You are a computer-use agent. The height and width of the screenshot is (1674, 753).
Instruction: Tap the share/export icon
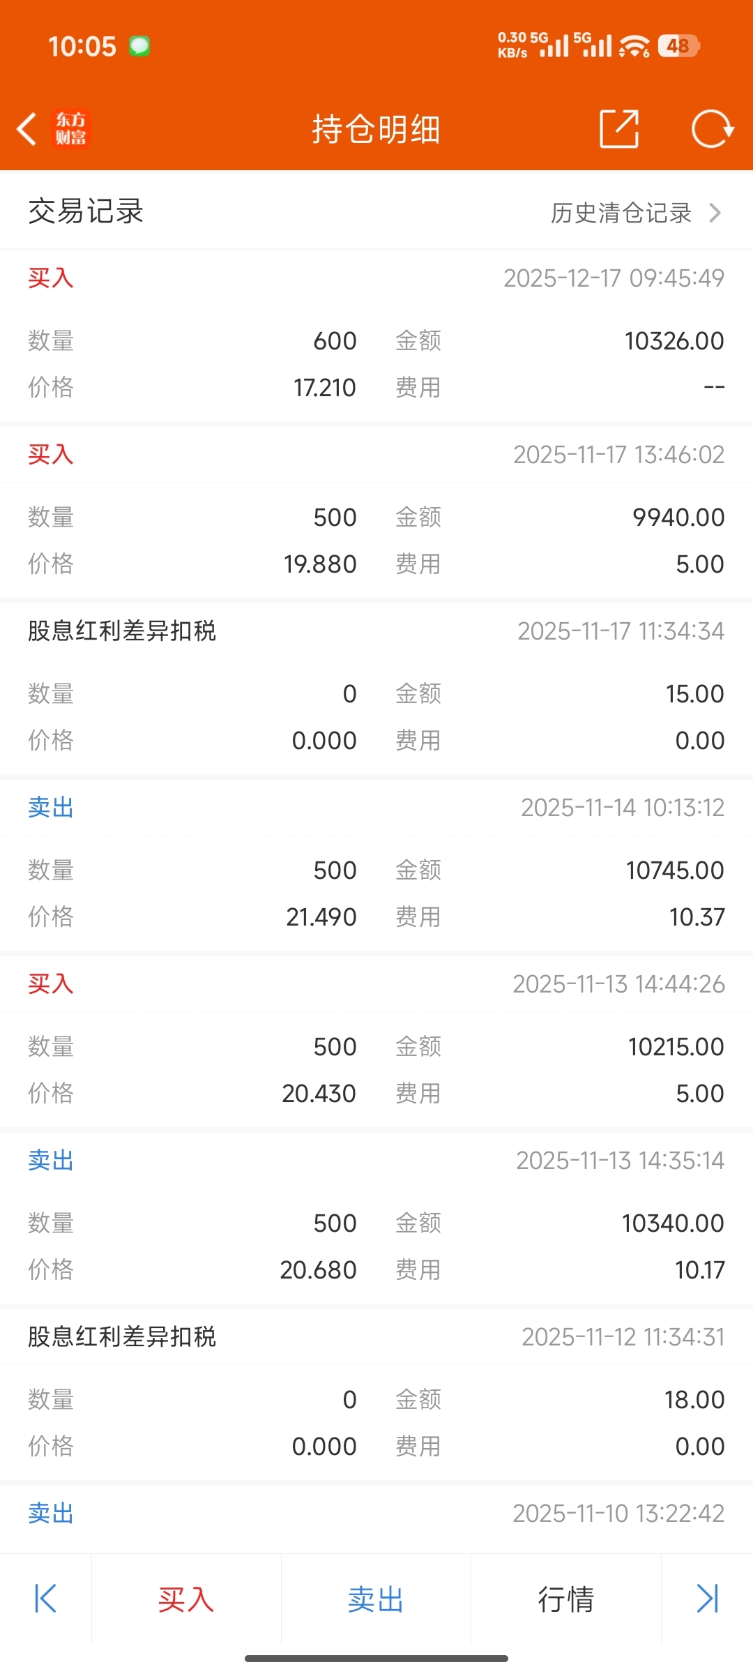tap(619, 129)
